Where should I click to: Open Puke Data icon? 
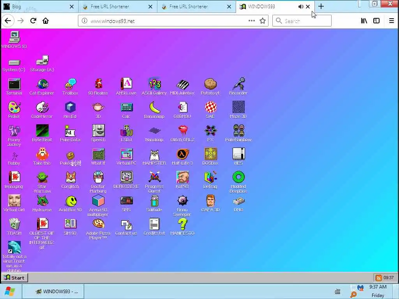click(x=70, y=134)
